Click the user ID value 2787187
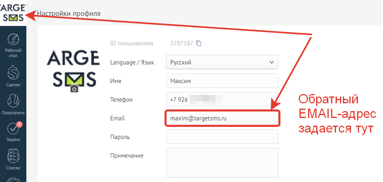The image size is (383, 182). (x=182, y=43)
